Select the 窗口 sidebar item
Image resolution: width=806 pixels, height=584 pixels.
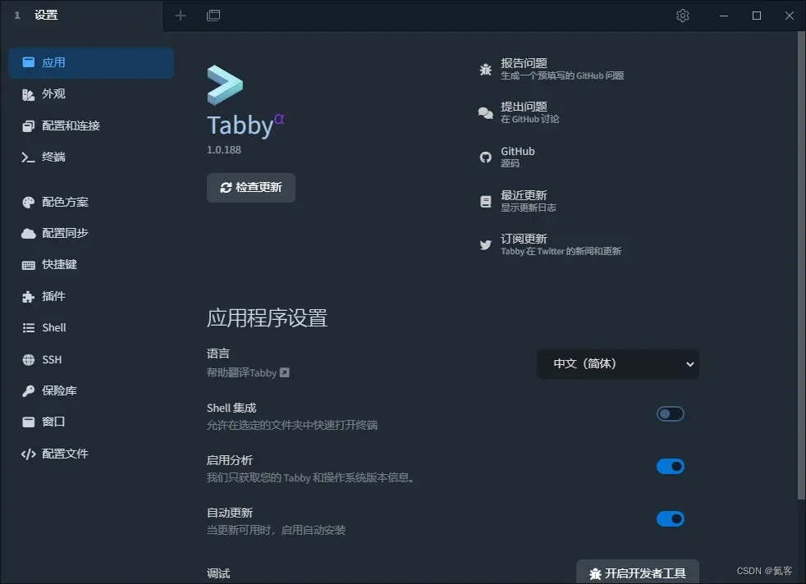pyautogui.click(x=91, y=422)
